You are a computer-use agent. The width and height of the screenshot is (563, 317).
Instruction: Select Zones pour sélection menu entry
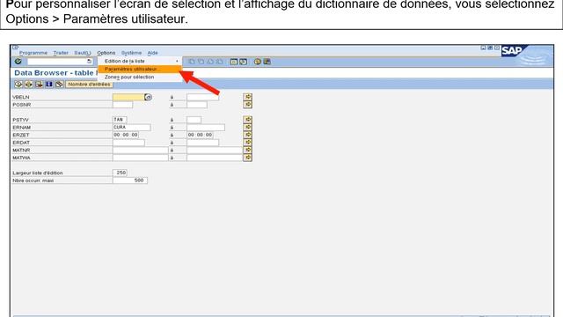point(140,77)
